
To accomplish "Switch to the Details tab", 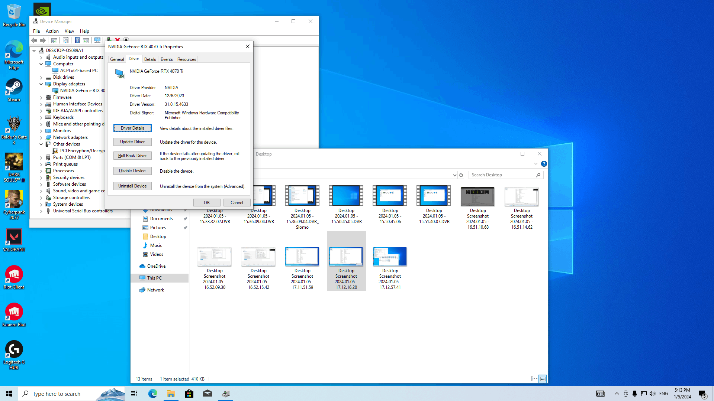I will (150, 59).
